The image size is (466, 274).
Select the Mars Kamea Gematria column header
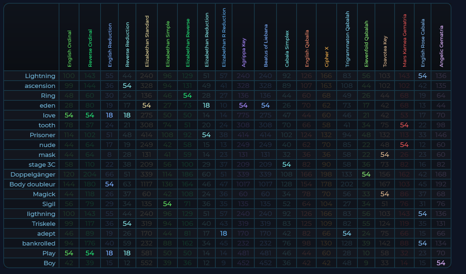(x=404, y=41)
